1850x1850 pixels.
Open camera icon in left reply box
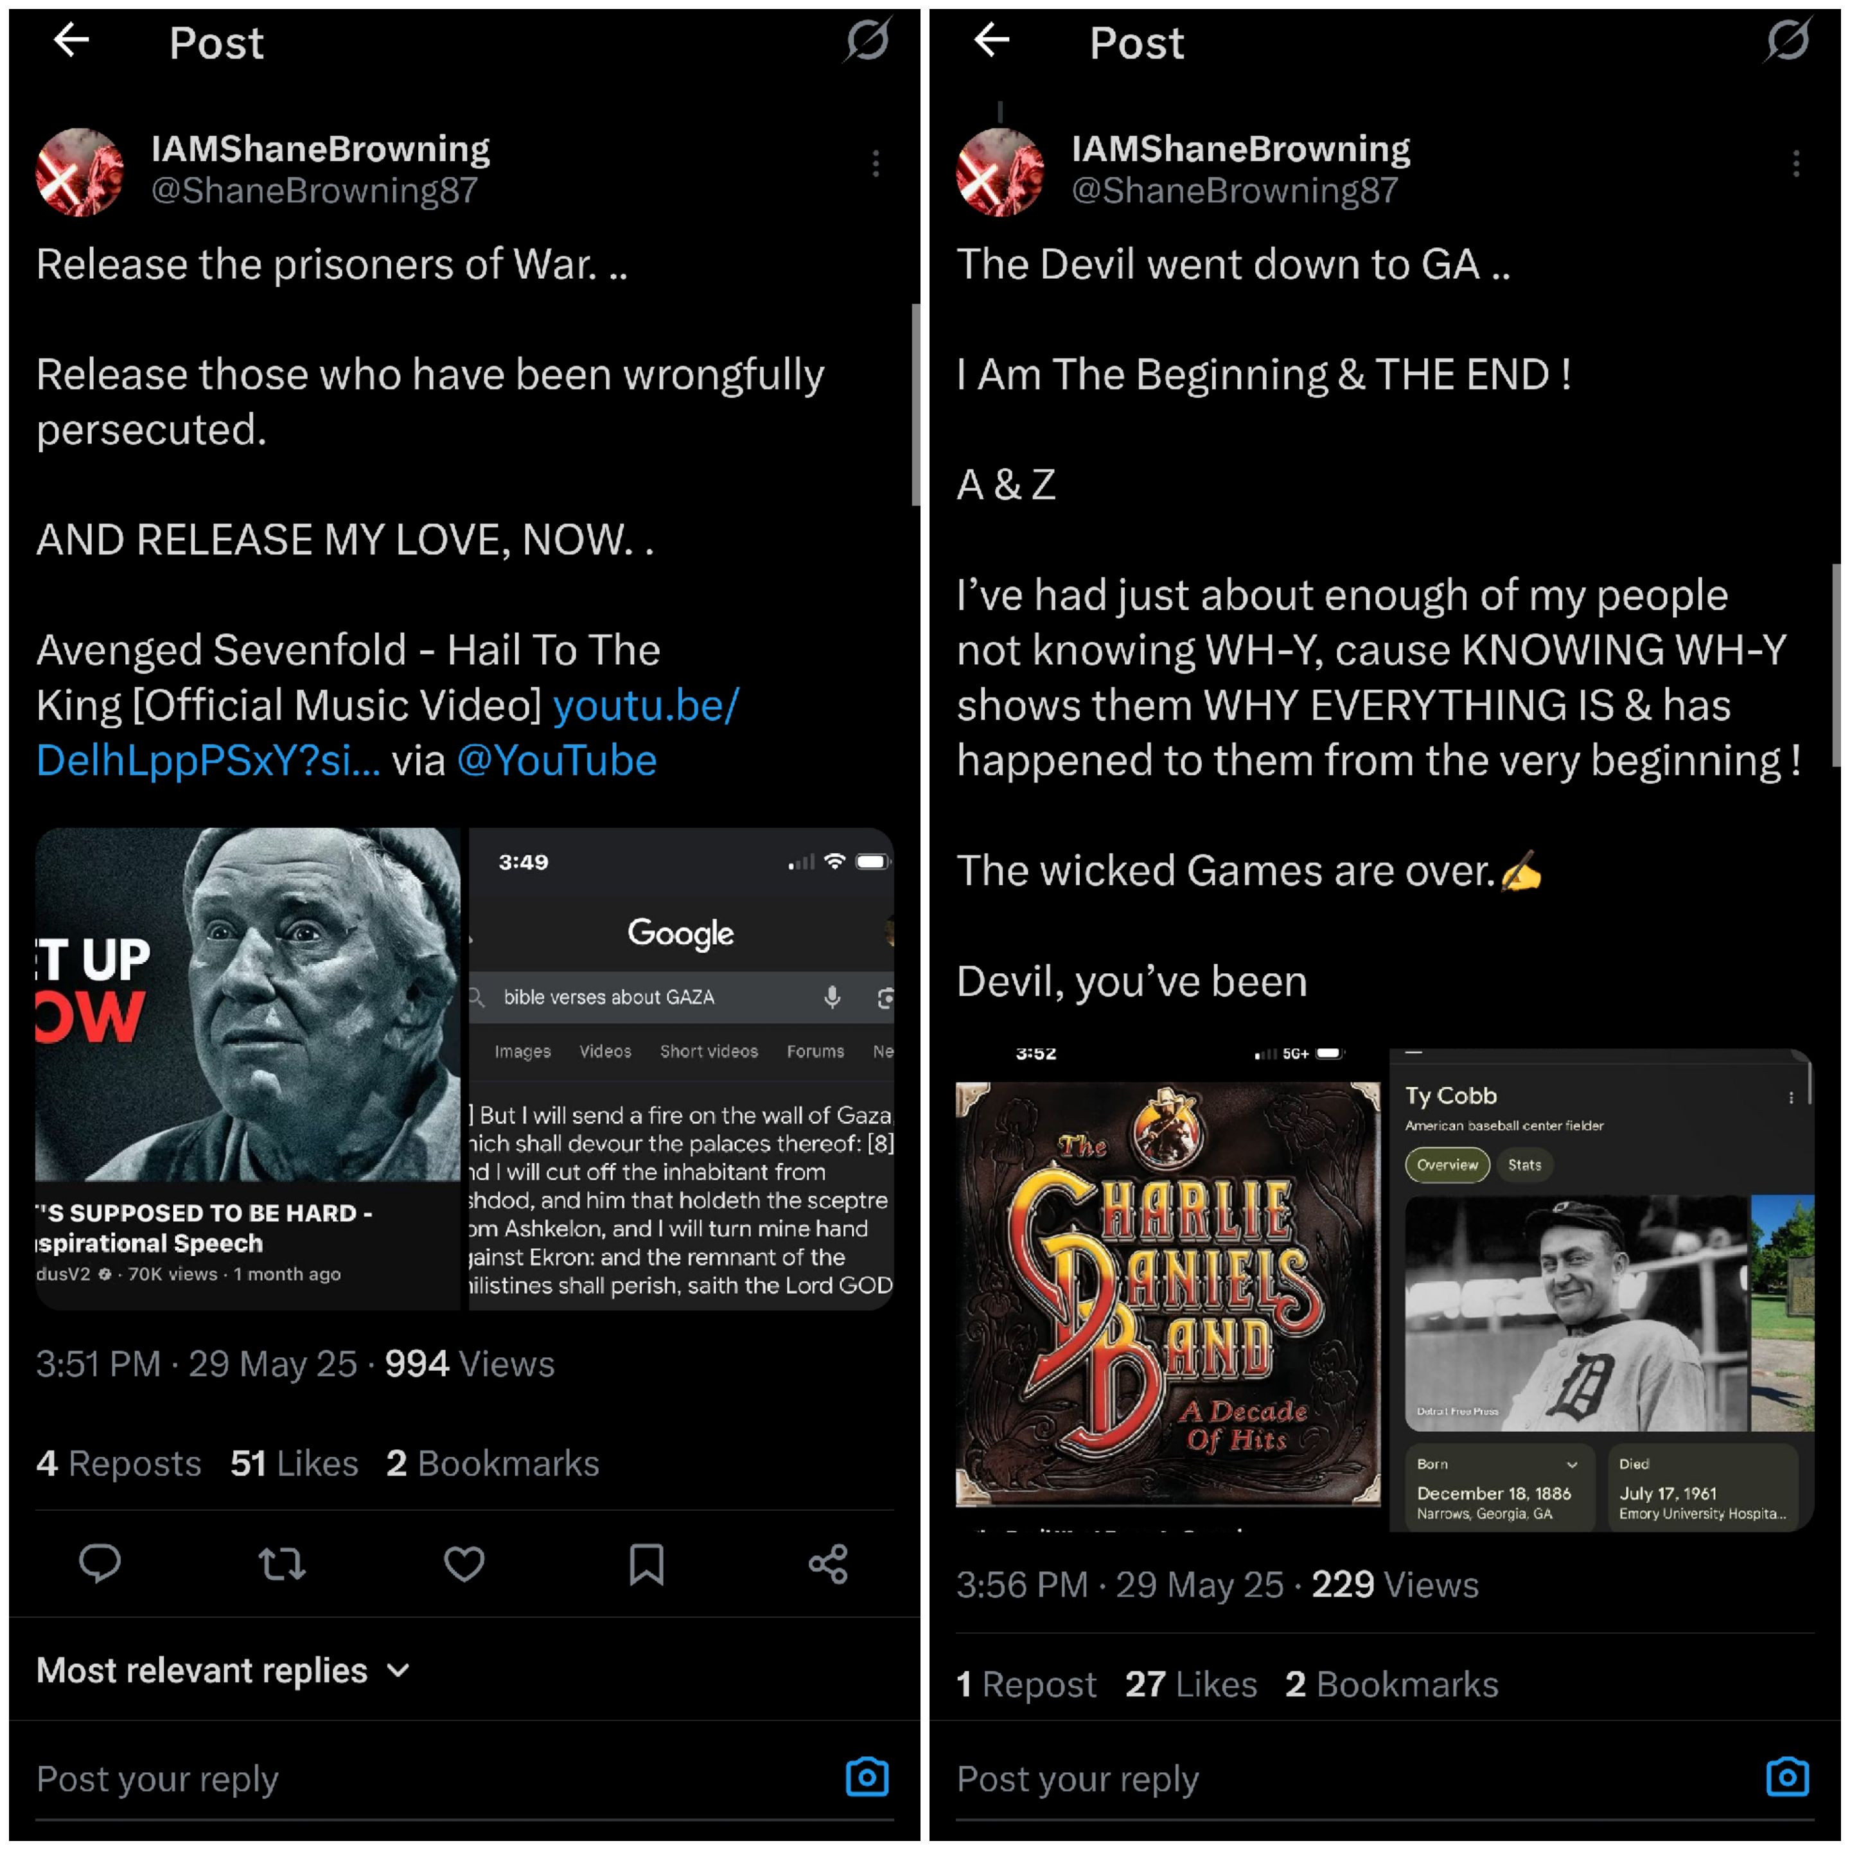click(x=868, y=1777)
